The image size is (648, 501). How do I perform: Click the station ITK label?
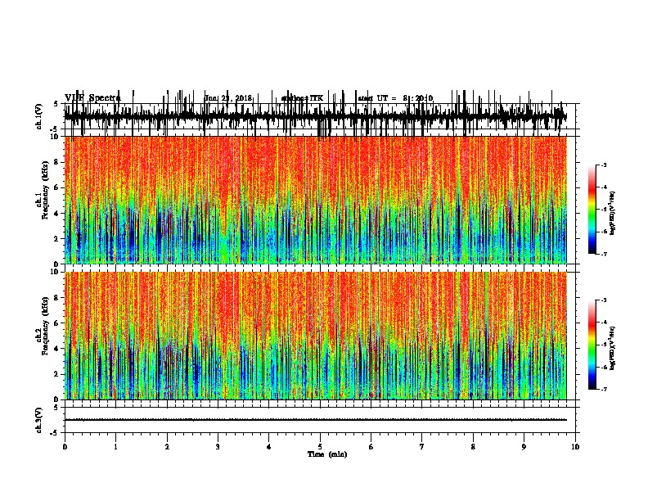click(302, 98)
